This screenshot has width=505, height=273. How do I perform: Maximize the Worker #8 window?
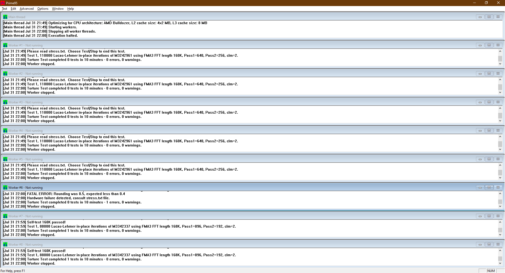pyautogui.click(x=489, y=244)
